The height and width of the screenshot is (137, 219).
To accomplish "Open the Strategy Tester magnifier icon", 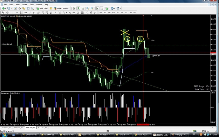I will [32, 8].
